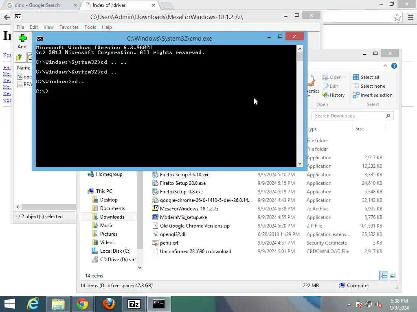Image resolution: width=417 pixels, height=312 pixels.
Task: Click the Action Center flag tray icon
Action: coord(359,304)
